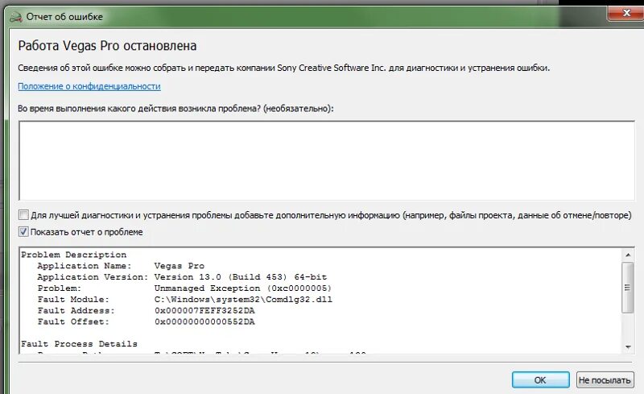This screenshot has height=394, width=644.
Task: Close the error report dialog
Action: coord(626,13)
